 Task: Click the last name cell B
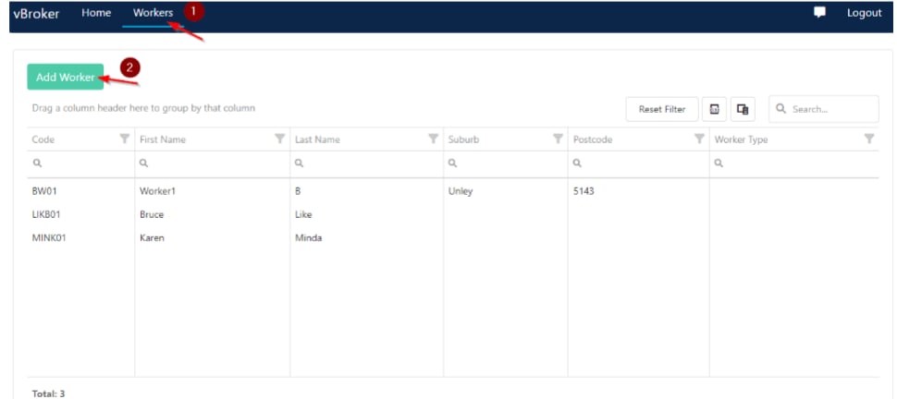point(367,191)
